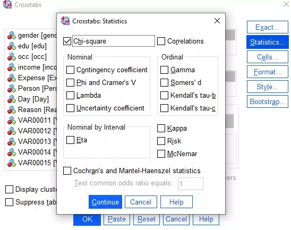
Task: Click the VAR00011 variable nominal icon
Action: (x=12, y=120)
